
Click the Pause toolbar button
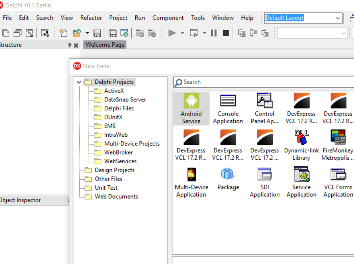click(x=214, y=33)
